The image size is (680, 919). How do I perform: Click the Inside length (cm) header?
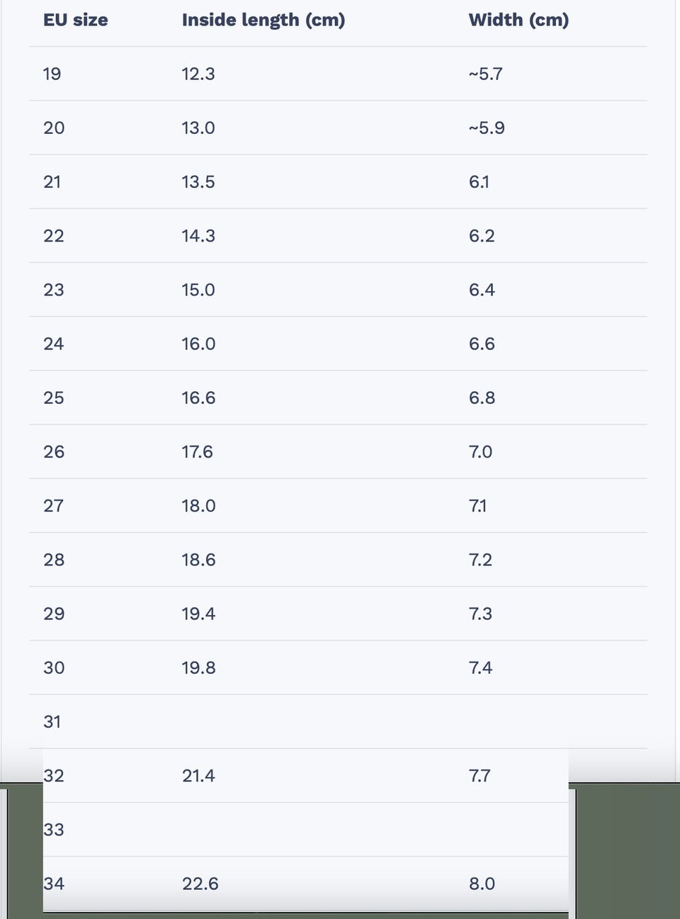point(263,20)
